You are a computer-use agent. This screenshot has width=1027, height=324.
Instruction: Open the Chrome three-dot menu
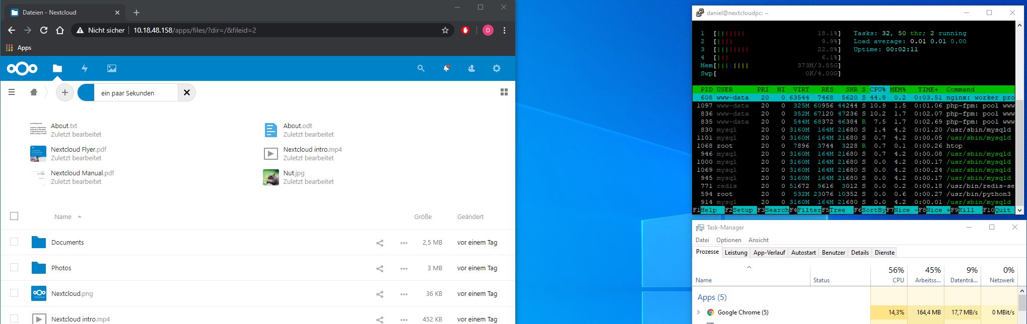[504, 30]
